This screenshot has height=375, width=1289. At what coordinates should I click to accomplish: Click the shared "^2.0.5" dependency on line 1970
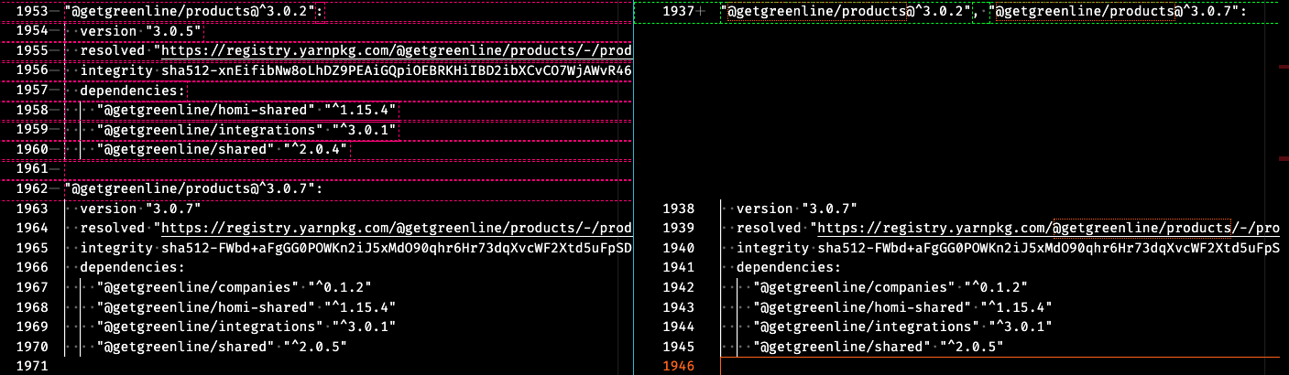coord(223,347)
